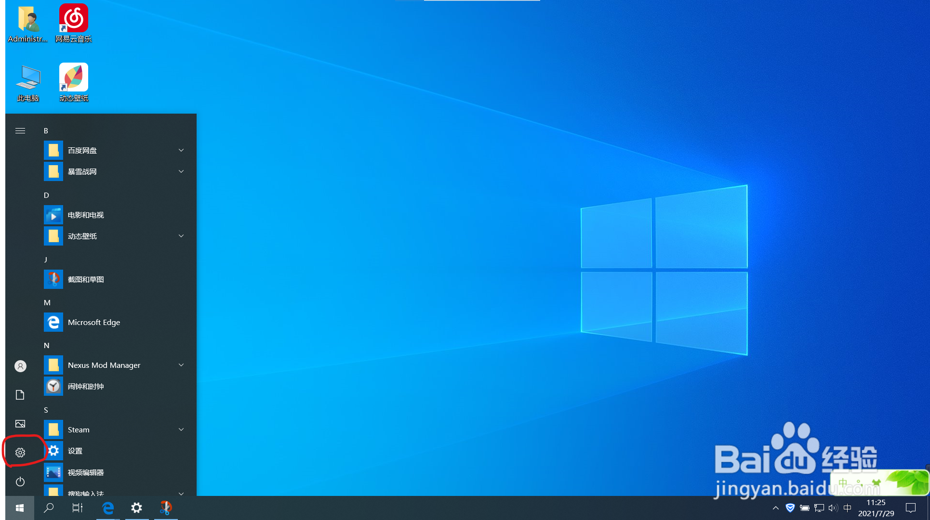
Task: Open the Documents shortcut in Start sidebar
Action: point(20,395)
